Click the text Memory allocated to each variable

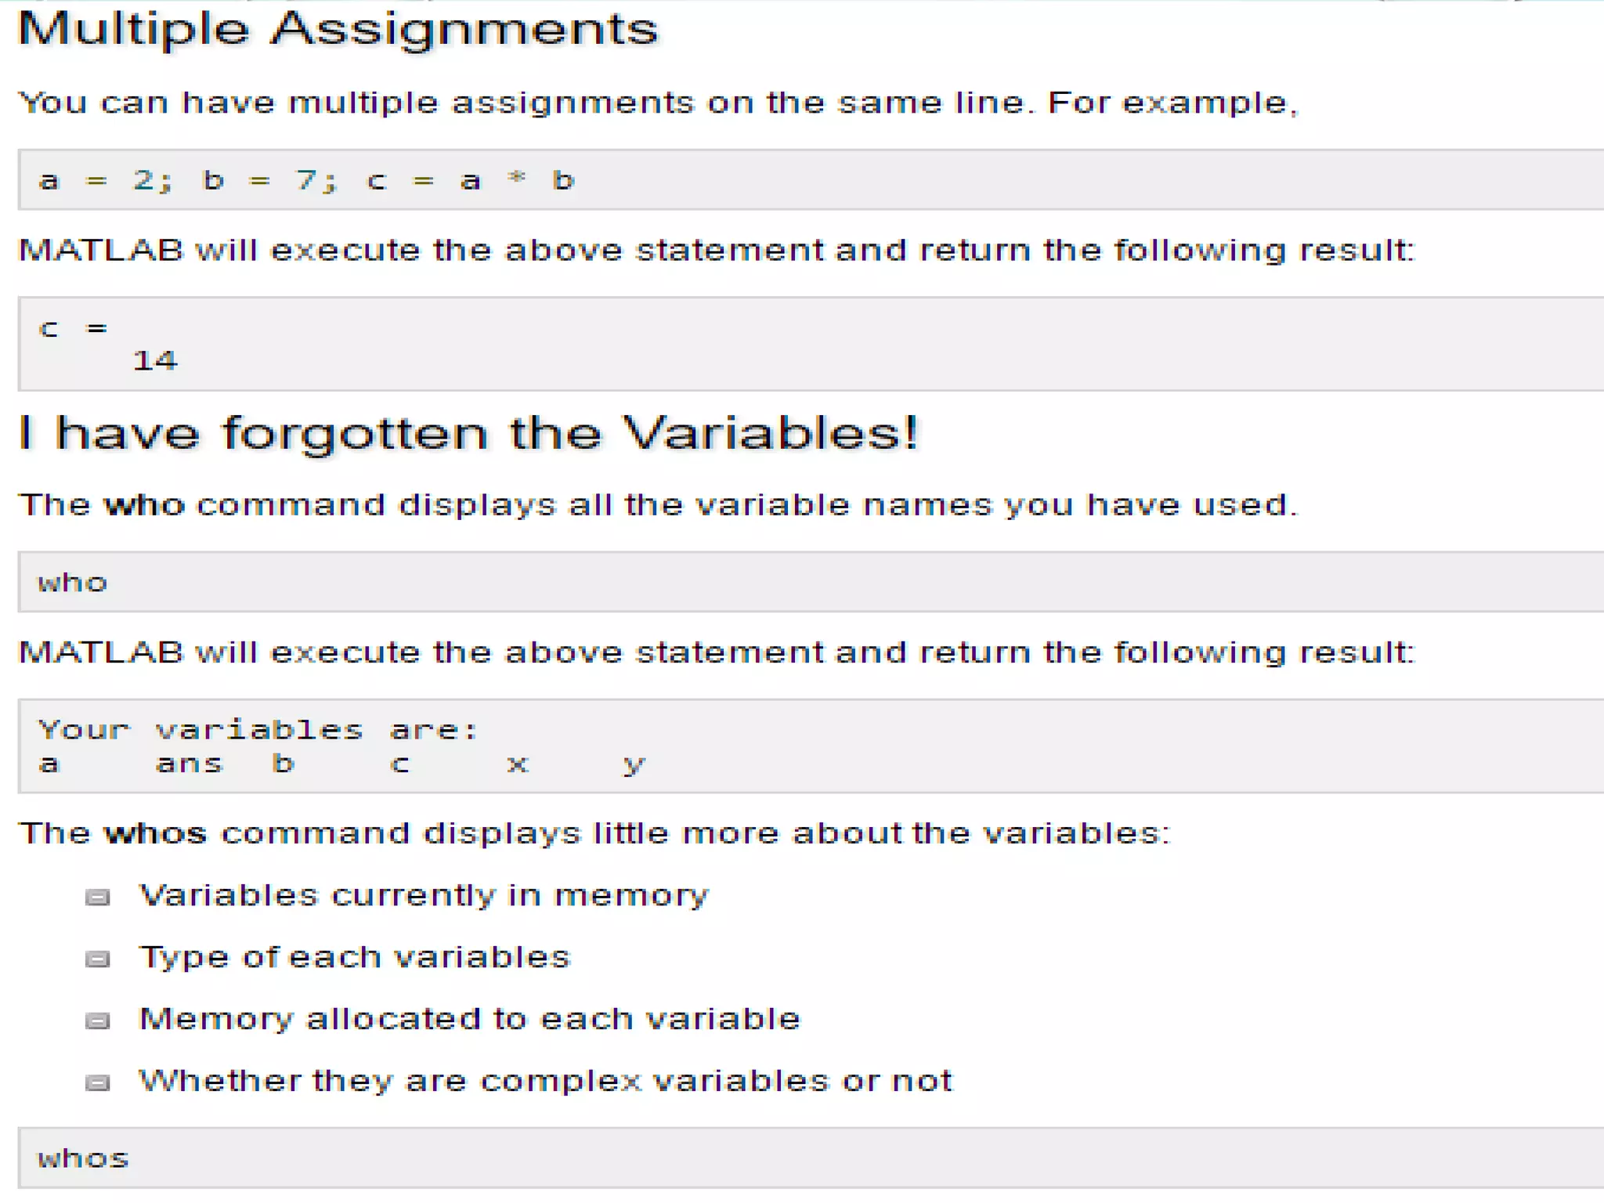point(469,1019)
